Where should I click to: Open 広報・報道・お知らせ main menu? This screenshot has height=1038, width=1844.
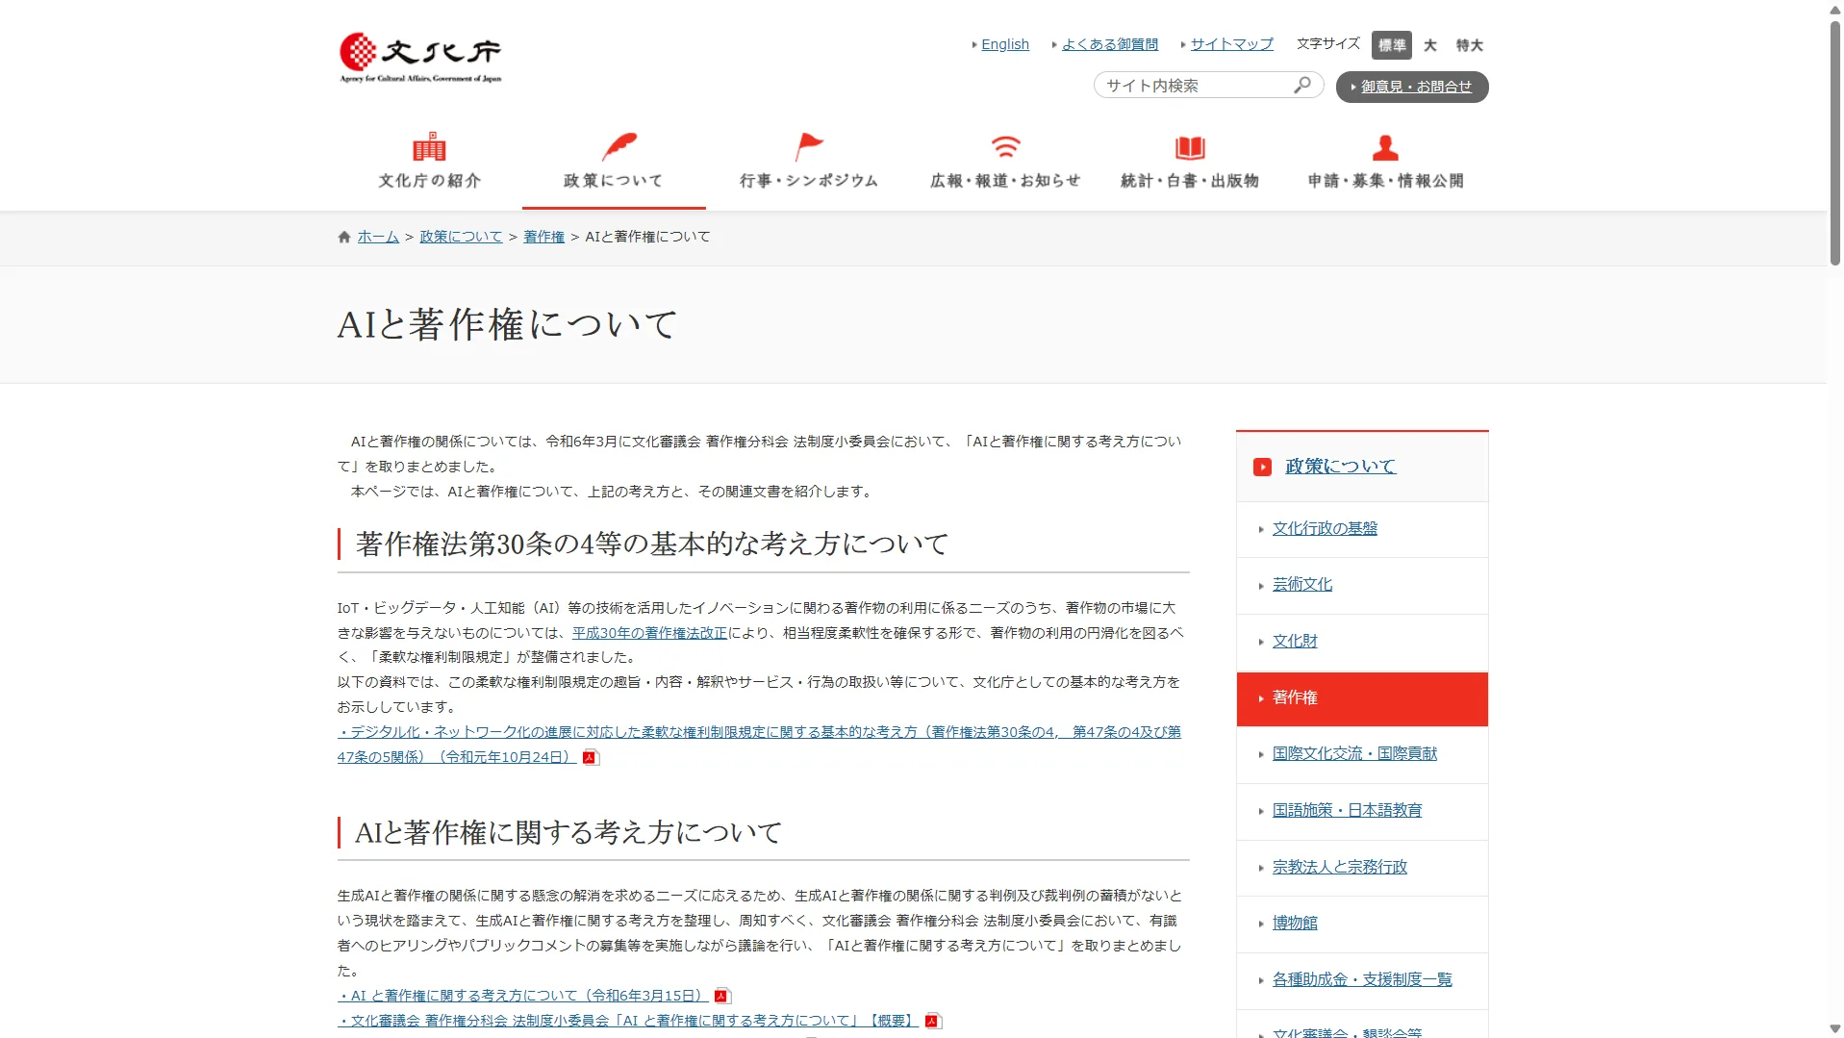click(x=1005, y=163)
